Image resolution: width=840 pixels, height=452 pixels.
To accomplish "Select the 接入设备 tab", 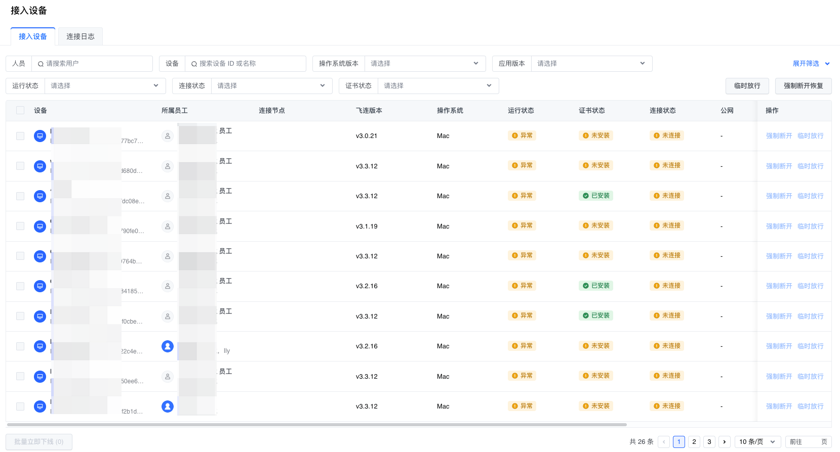I will point(33,36).
